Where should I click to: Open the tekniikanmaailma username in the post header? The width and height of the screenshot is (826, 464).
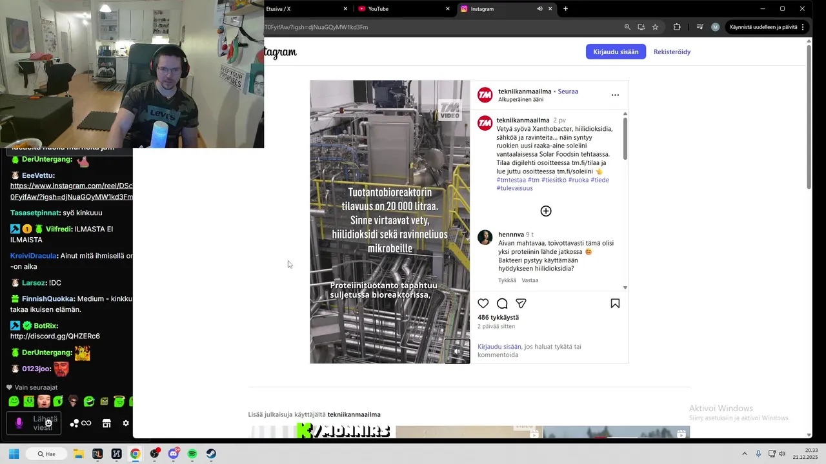(525, 92)
